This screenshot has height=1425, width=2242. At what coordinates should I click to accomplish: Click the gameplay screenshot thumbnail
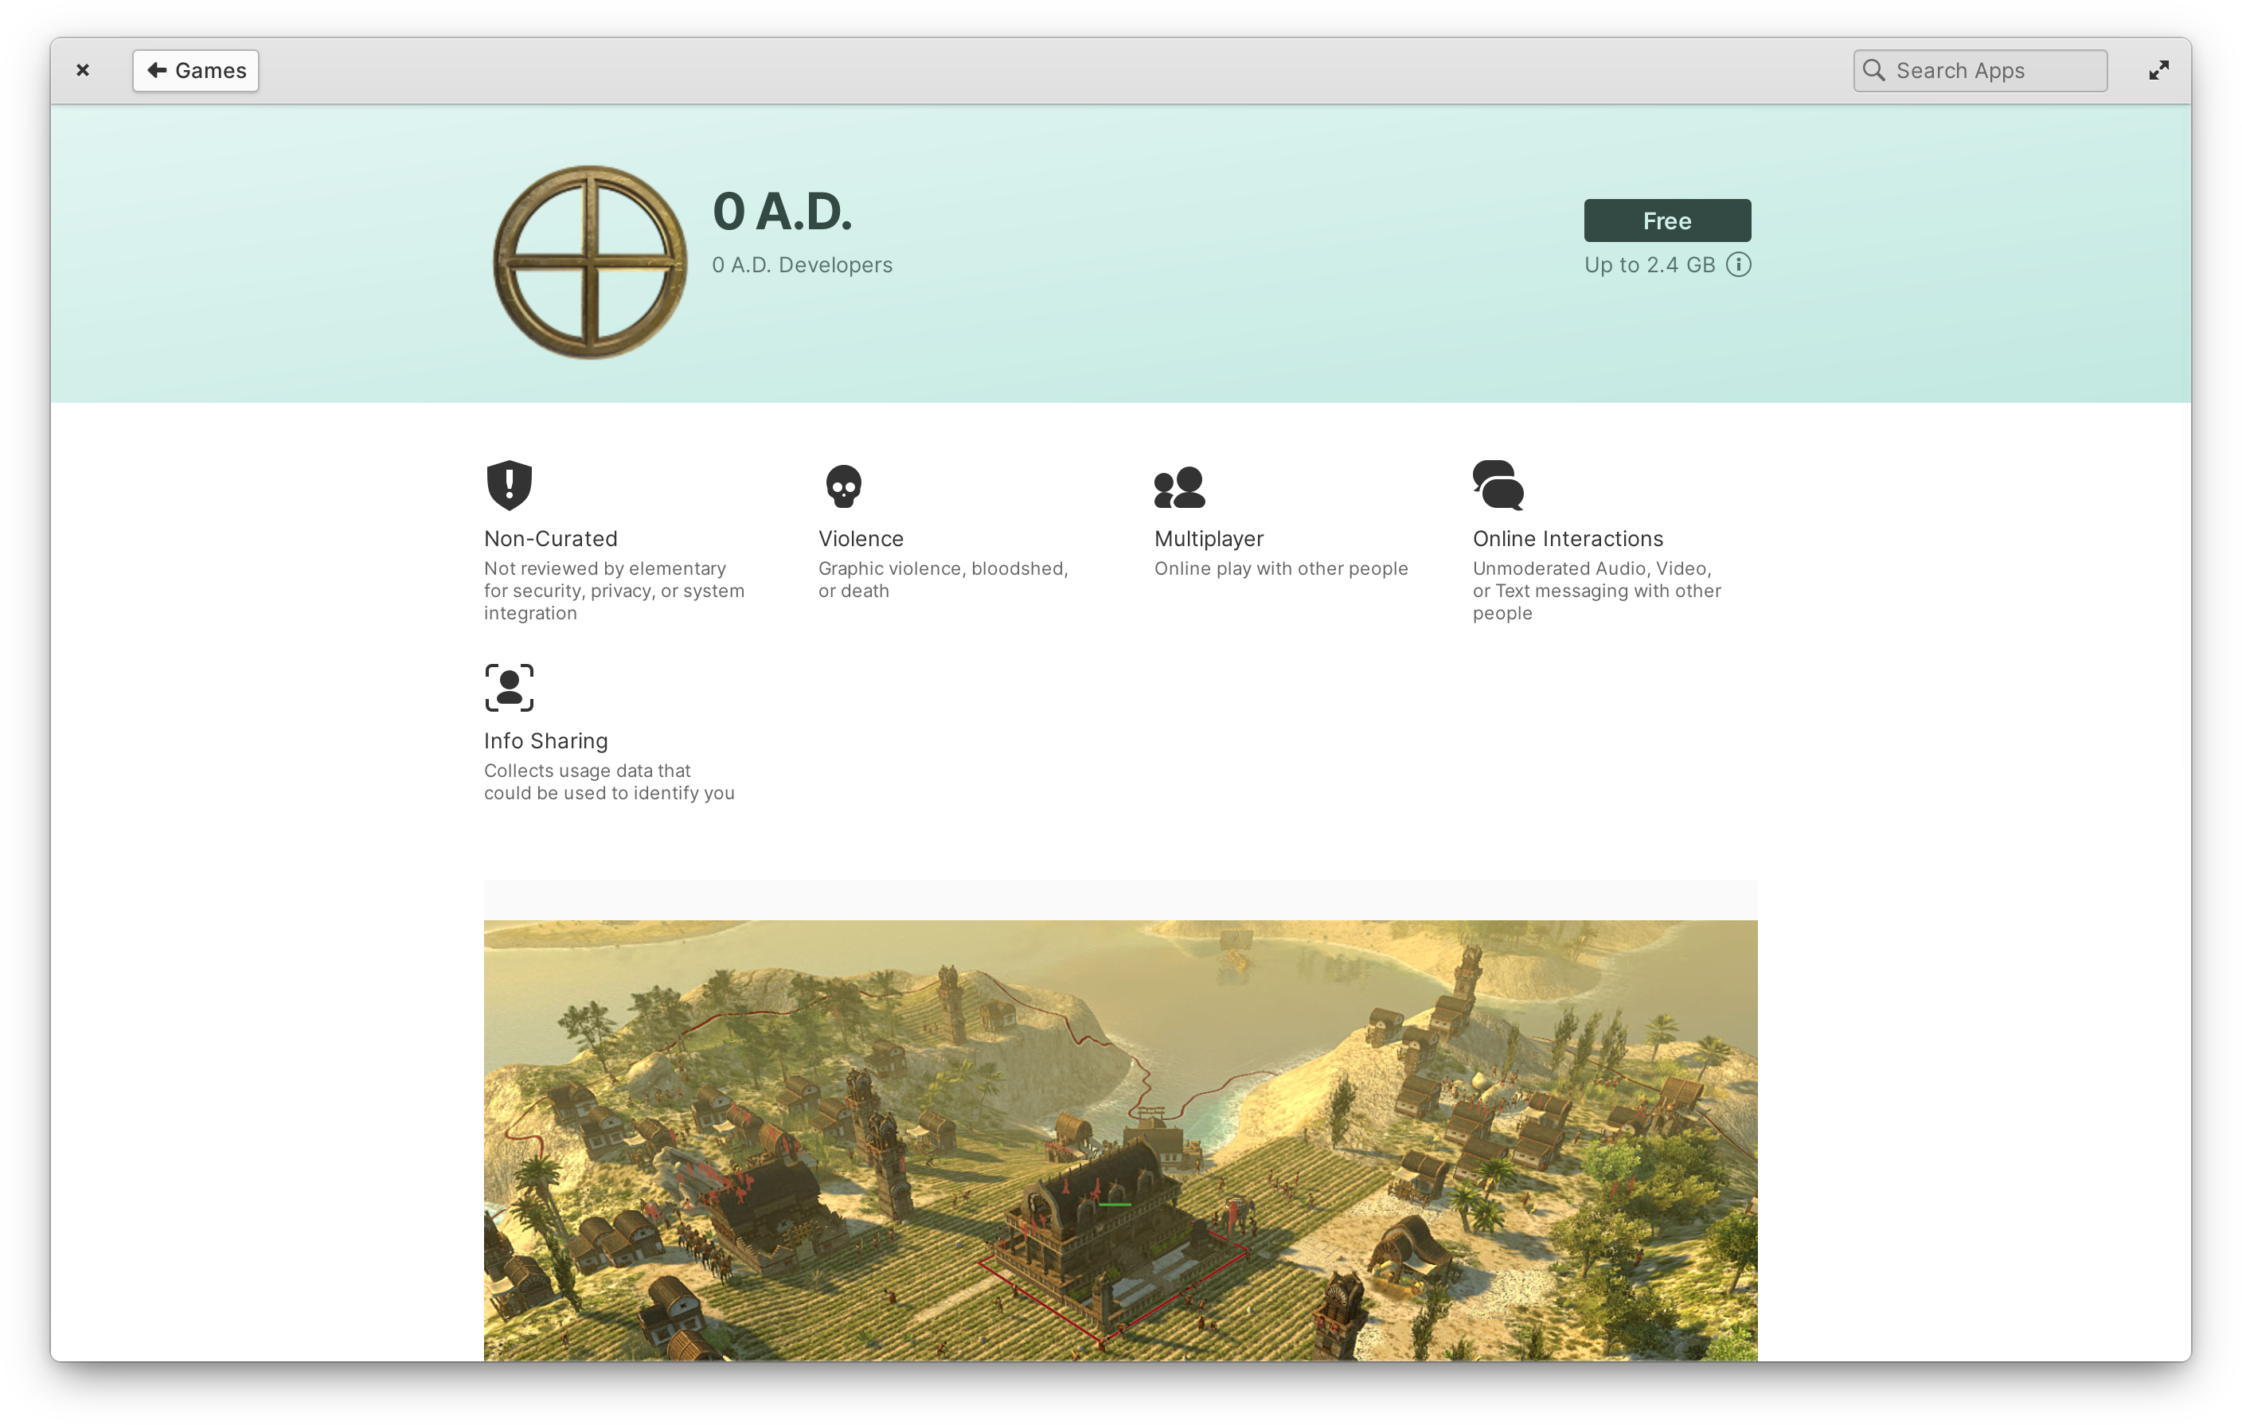coord(1121,1141)
